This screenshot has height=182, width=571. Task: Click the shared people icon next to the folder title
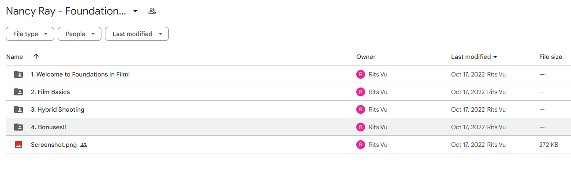point(152,11)
